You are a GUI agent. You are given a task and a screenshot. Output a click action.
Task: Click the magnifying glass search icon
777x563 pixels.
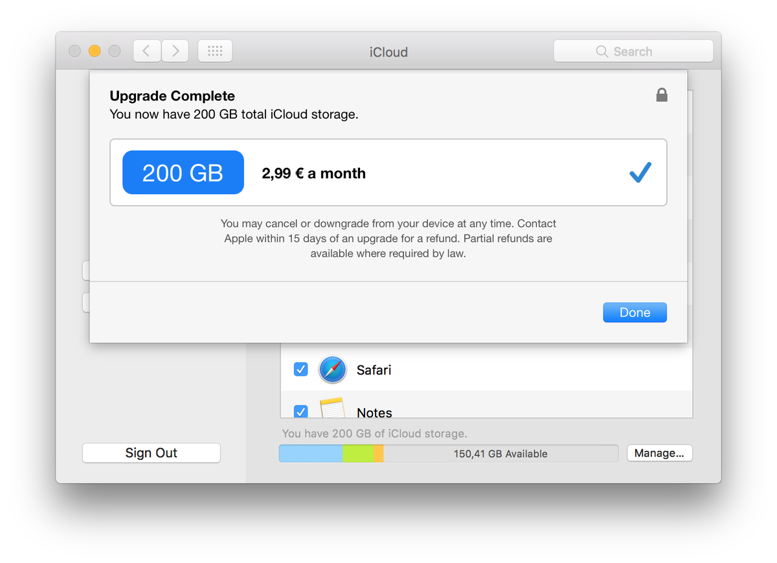602,52
